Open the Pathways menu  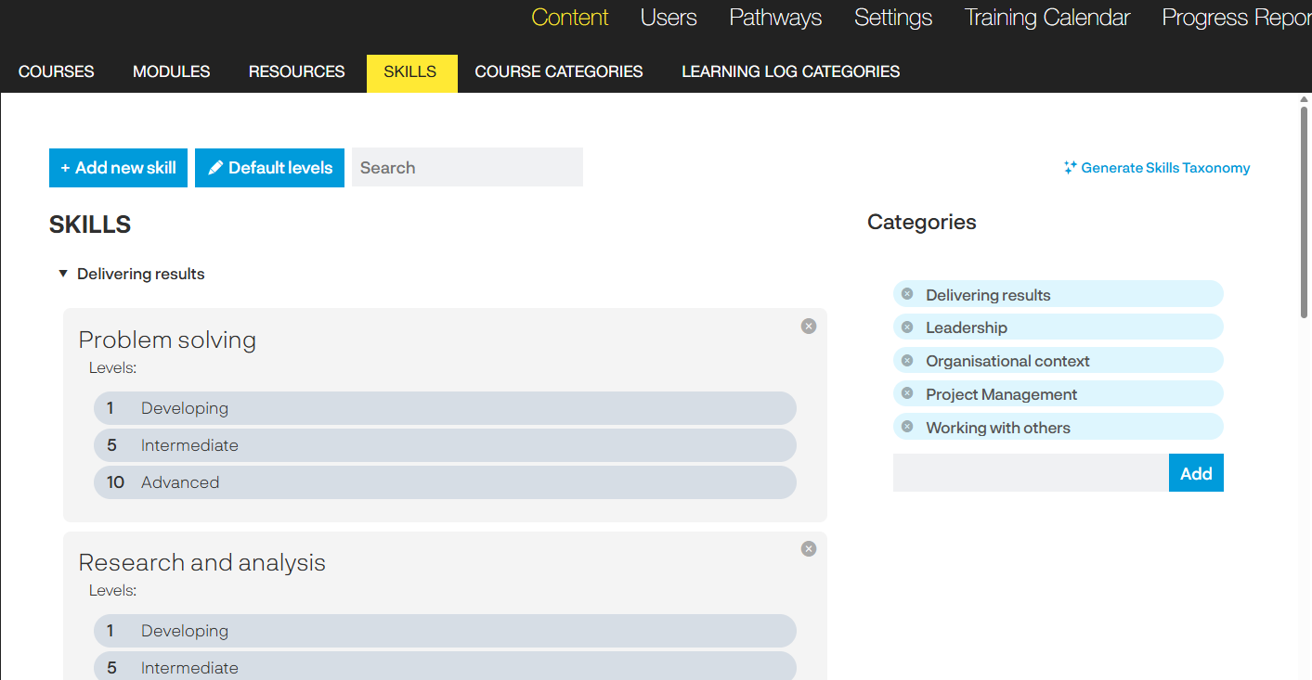tap(775, 18)
